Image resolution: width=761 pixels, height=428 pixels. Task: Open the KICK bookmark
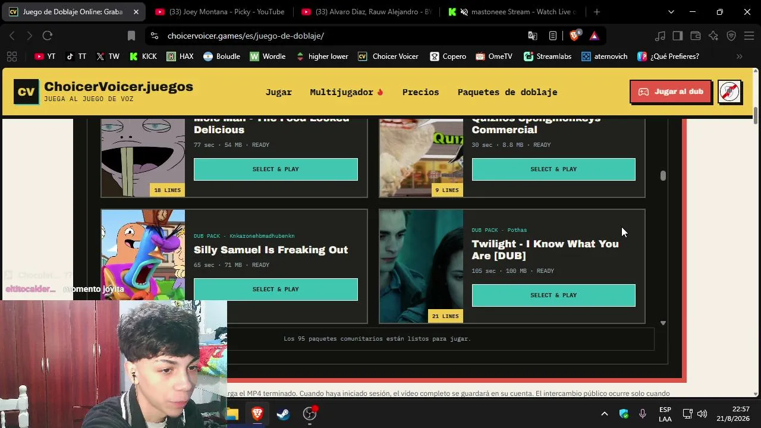tap(143, 56)
